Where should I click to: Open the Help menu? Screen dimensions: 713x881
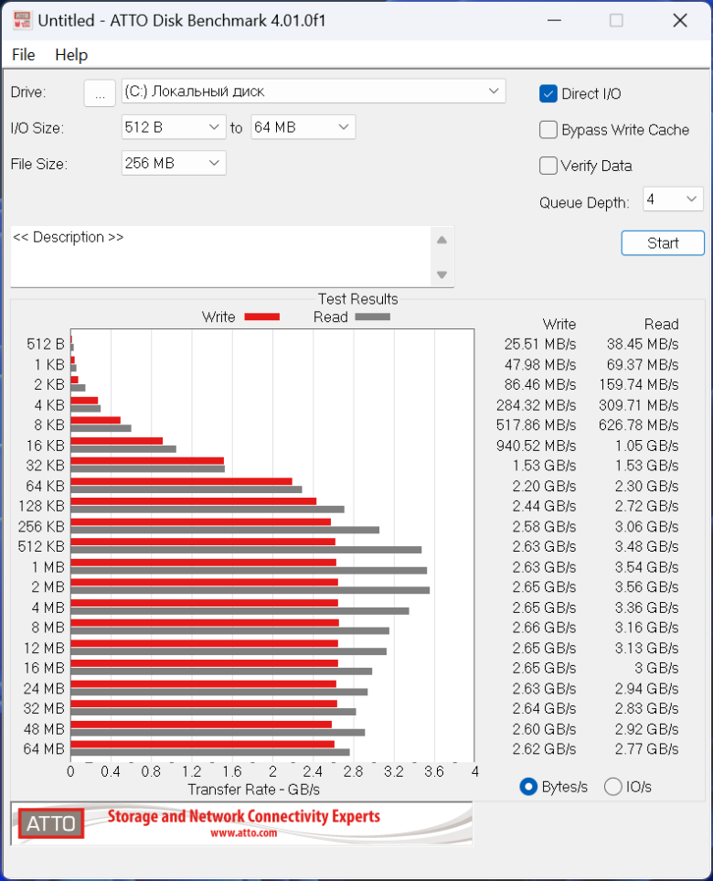(x=71, y=55)
